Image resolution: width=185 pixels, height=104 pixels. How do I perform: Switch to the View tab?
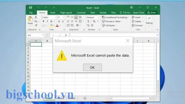pyautogui.click(x=113, y=13)
